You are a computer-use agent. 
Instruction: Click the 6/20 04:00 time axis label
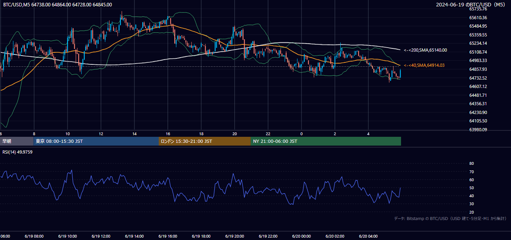click(368, 236)
